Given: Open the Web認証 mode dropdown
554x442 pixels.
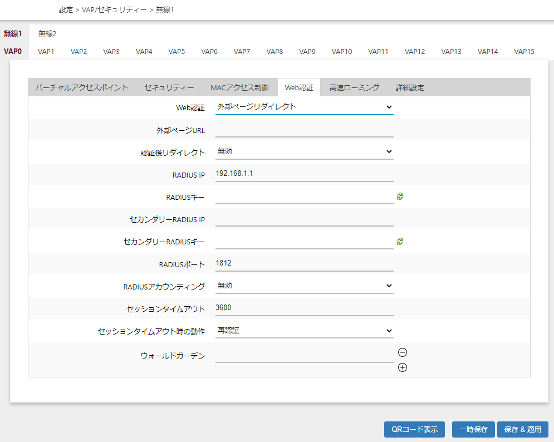Looking at the screenshot, I should (x=304, y=107).
